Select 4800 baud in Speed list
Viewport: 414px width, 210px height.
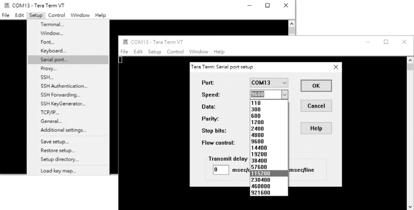click(x=269, y=135)
